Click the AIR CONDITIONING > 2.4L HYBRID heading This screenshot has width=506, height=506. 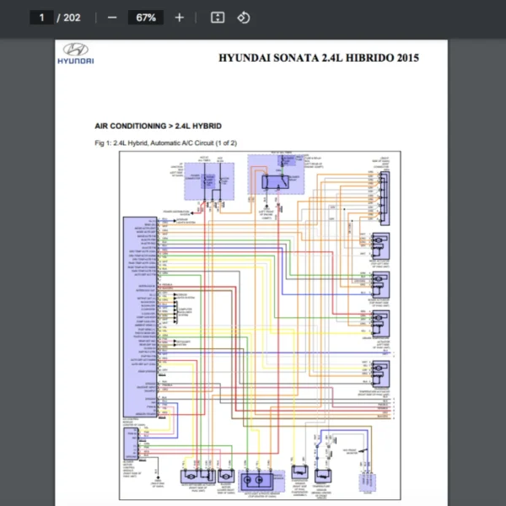[x=159, y=126]
